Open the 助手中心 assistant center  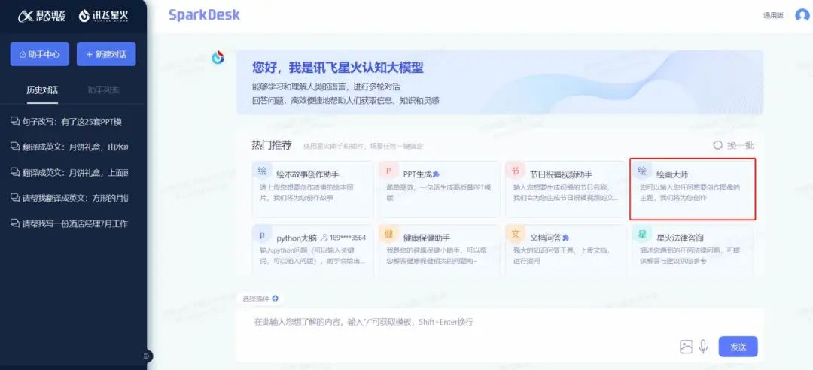[39, 54]
